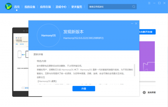Click the update details scrollbar

(x=134, y=70)
